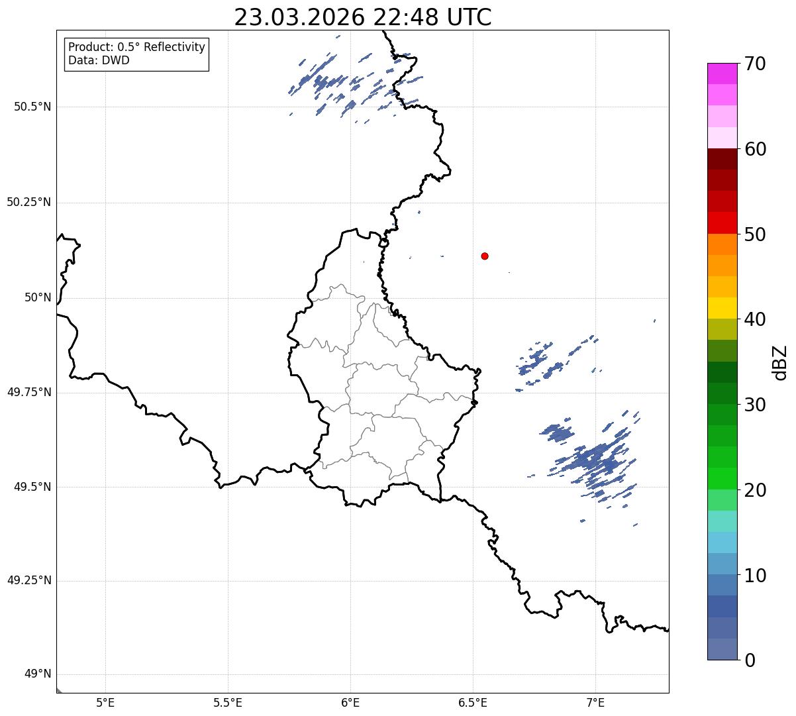Pick the bright red swatch above 50
The image size is (796, 716).
pyautogui.click(x=722, y=223)
